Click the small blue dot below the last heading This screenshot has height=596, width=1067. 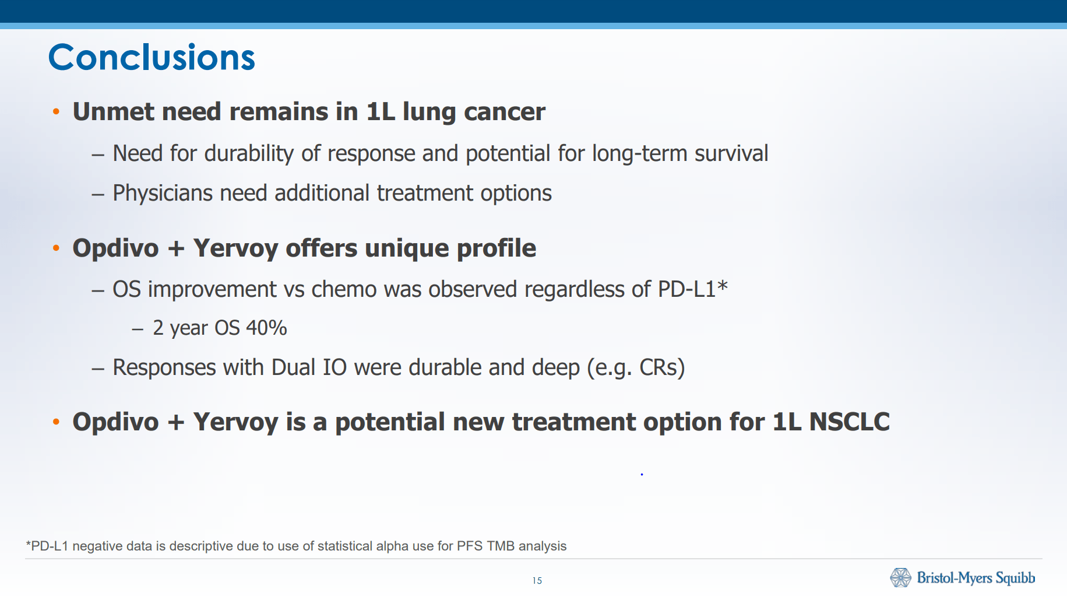coord(642,475)
